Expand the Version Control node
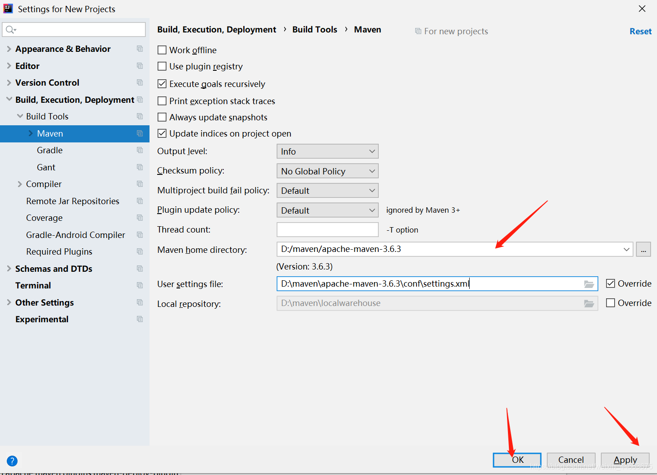Image resolution: width=657 pixels, height=475 pixels. coord(9,82)
